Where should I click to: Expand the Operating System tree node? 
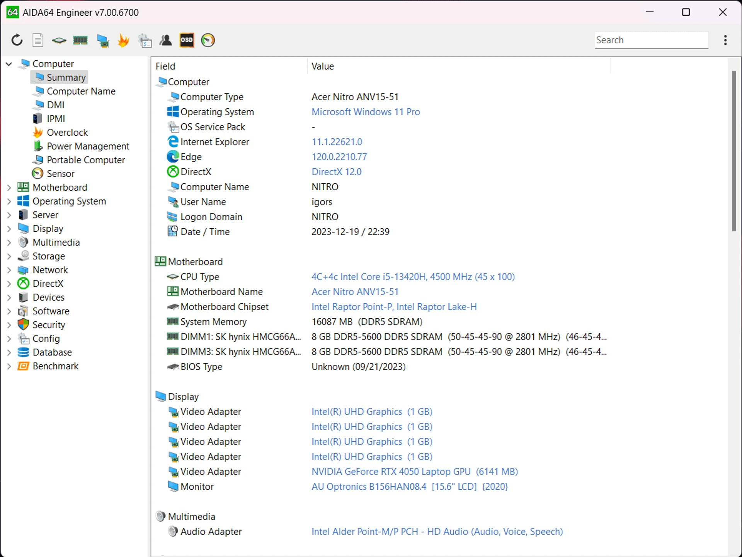click(9, 202)
